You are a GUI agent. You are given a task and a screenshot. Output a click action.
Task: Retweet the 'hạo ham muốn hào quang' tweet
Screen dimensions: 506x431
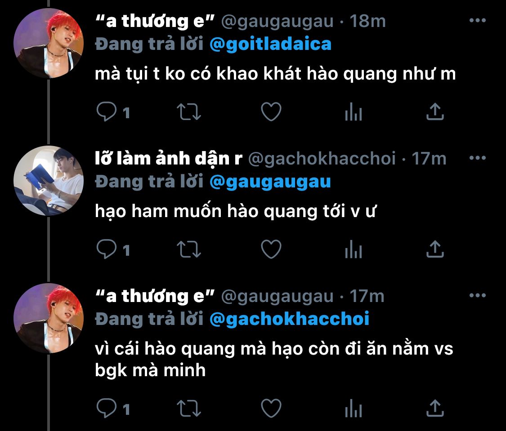pyautogui.click(x=189, y=249)
